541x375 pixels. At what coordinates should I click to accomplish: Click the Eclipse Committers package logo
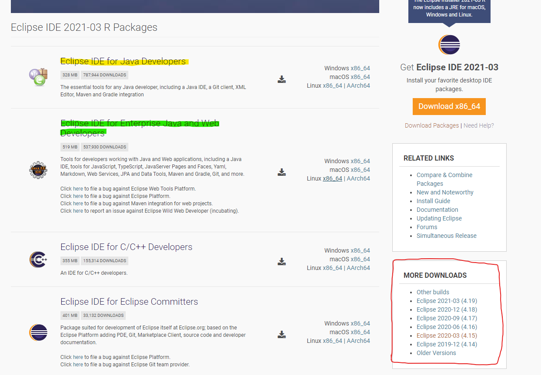tap(38, 332)
